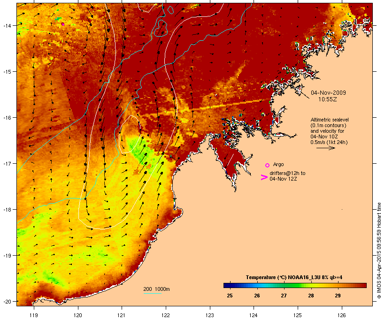Click the colorbar tick label 29

tap(338, 296)
